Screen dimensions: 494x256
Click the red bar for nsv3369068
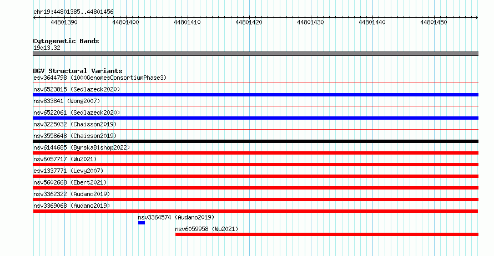pos(255,211)
